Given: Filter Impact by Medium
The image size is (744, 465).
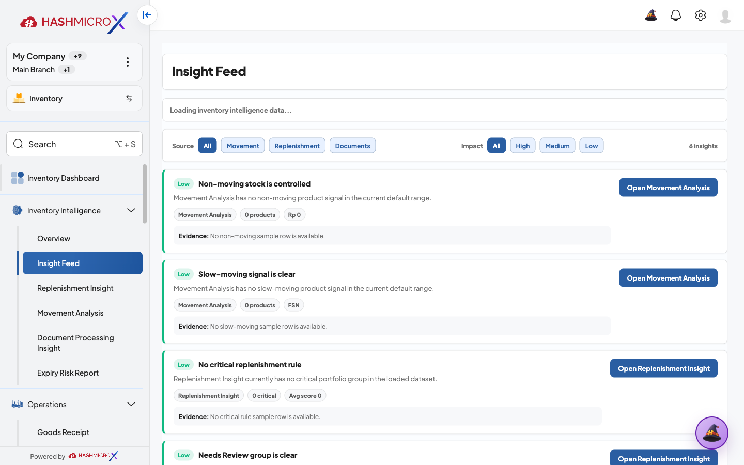Looking at the screenshot, I should click(557, 146).
